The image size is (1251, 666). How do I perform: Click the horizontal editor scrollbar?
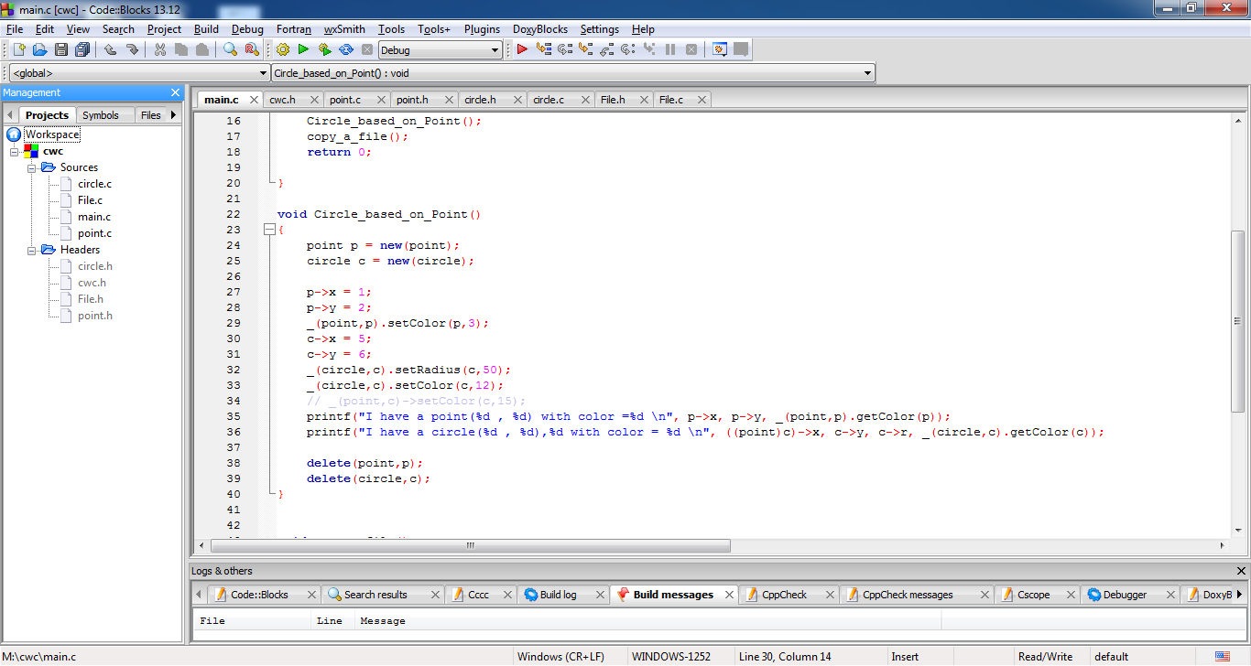click(x=469, y=544)
